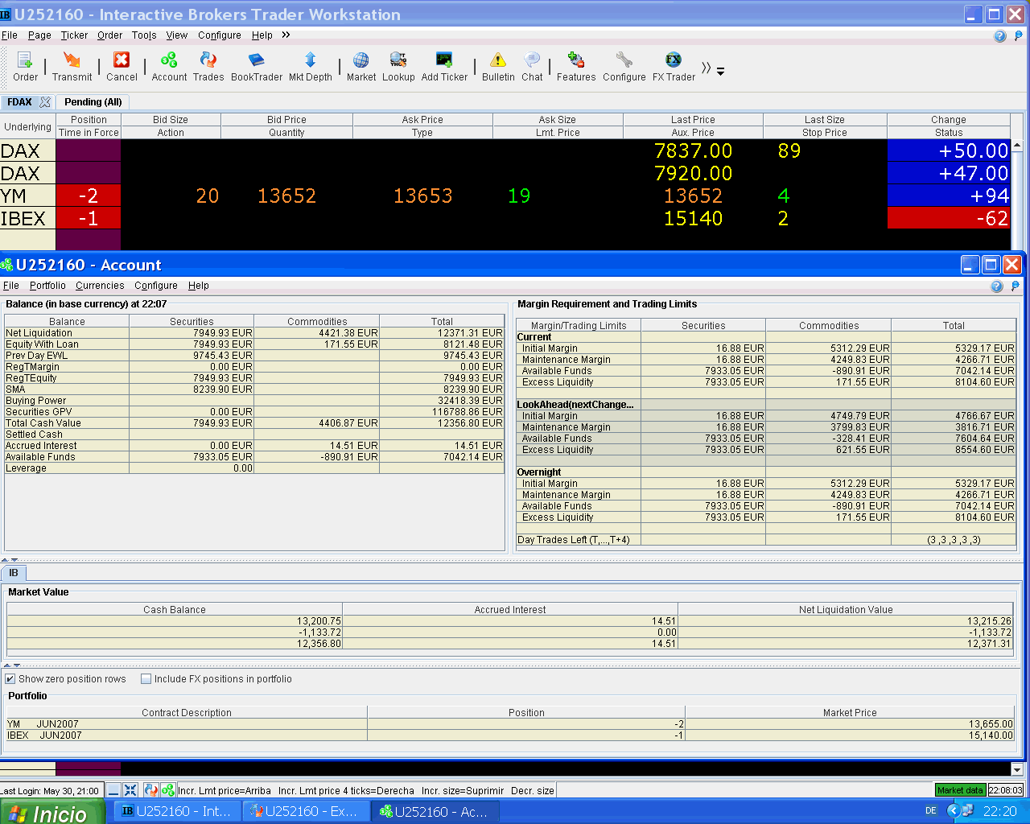Uncheck Show zero position rows
The image size is (1030, 824).
point(10,679)
